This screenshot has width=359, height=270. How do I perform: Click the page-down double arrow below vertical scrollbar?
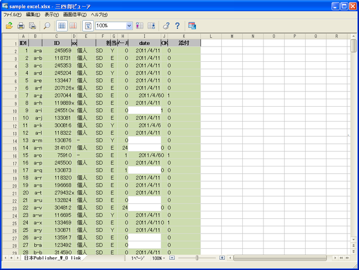pyautogui.click(x=354, y=252)
